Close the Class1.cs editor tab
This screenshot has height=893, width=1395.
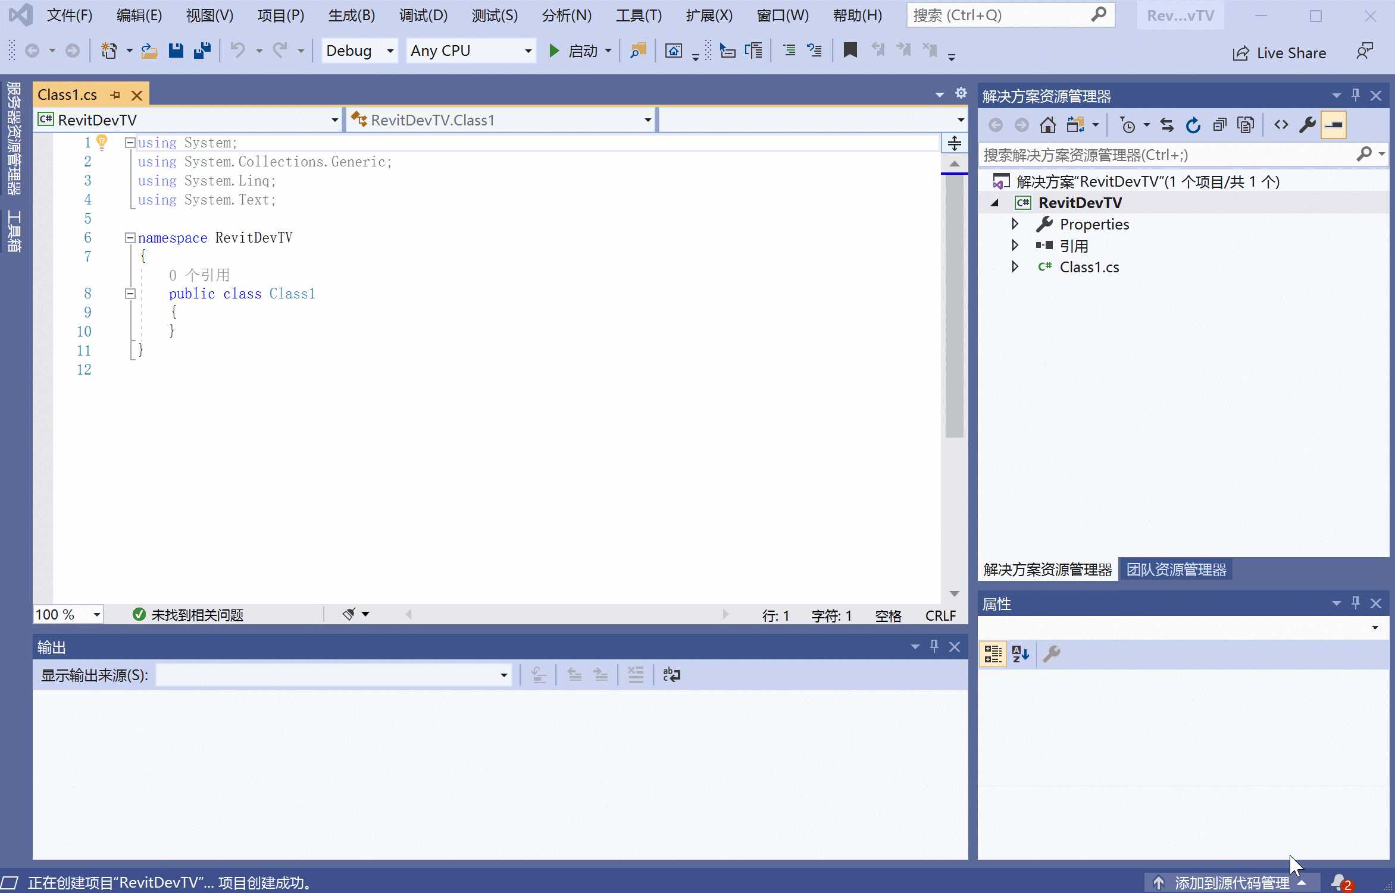click(137, 95)
